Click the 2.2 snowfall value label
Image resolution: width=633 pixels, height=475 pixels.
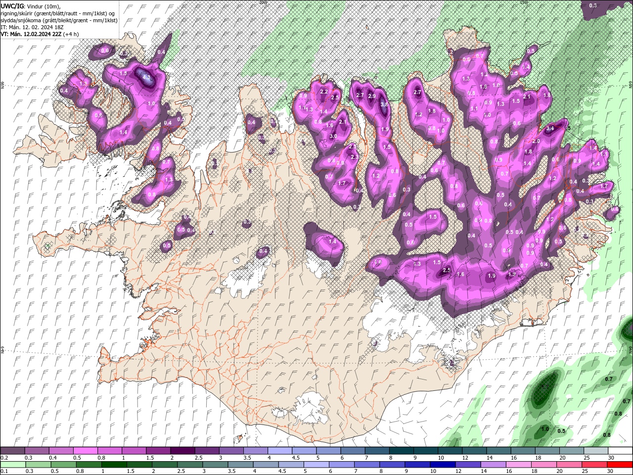click(324, 92)
